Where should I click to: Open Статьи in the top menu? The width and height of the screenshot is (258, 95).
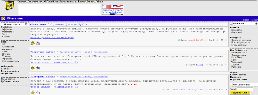point(90,1)
